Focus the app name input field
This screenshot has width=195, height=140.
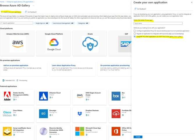tap(158, 23)
